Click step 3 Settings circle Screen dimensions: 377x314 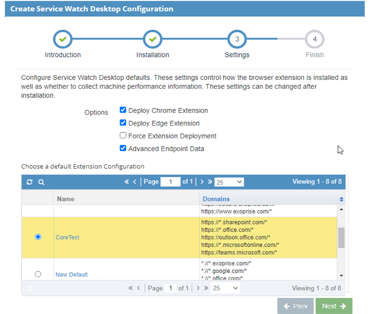[237, 39]
